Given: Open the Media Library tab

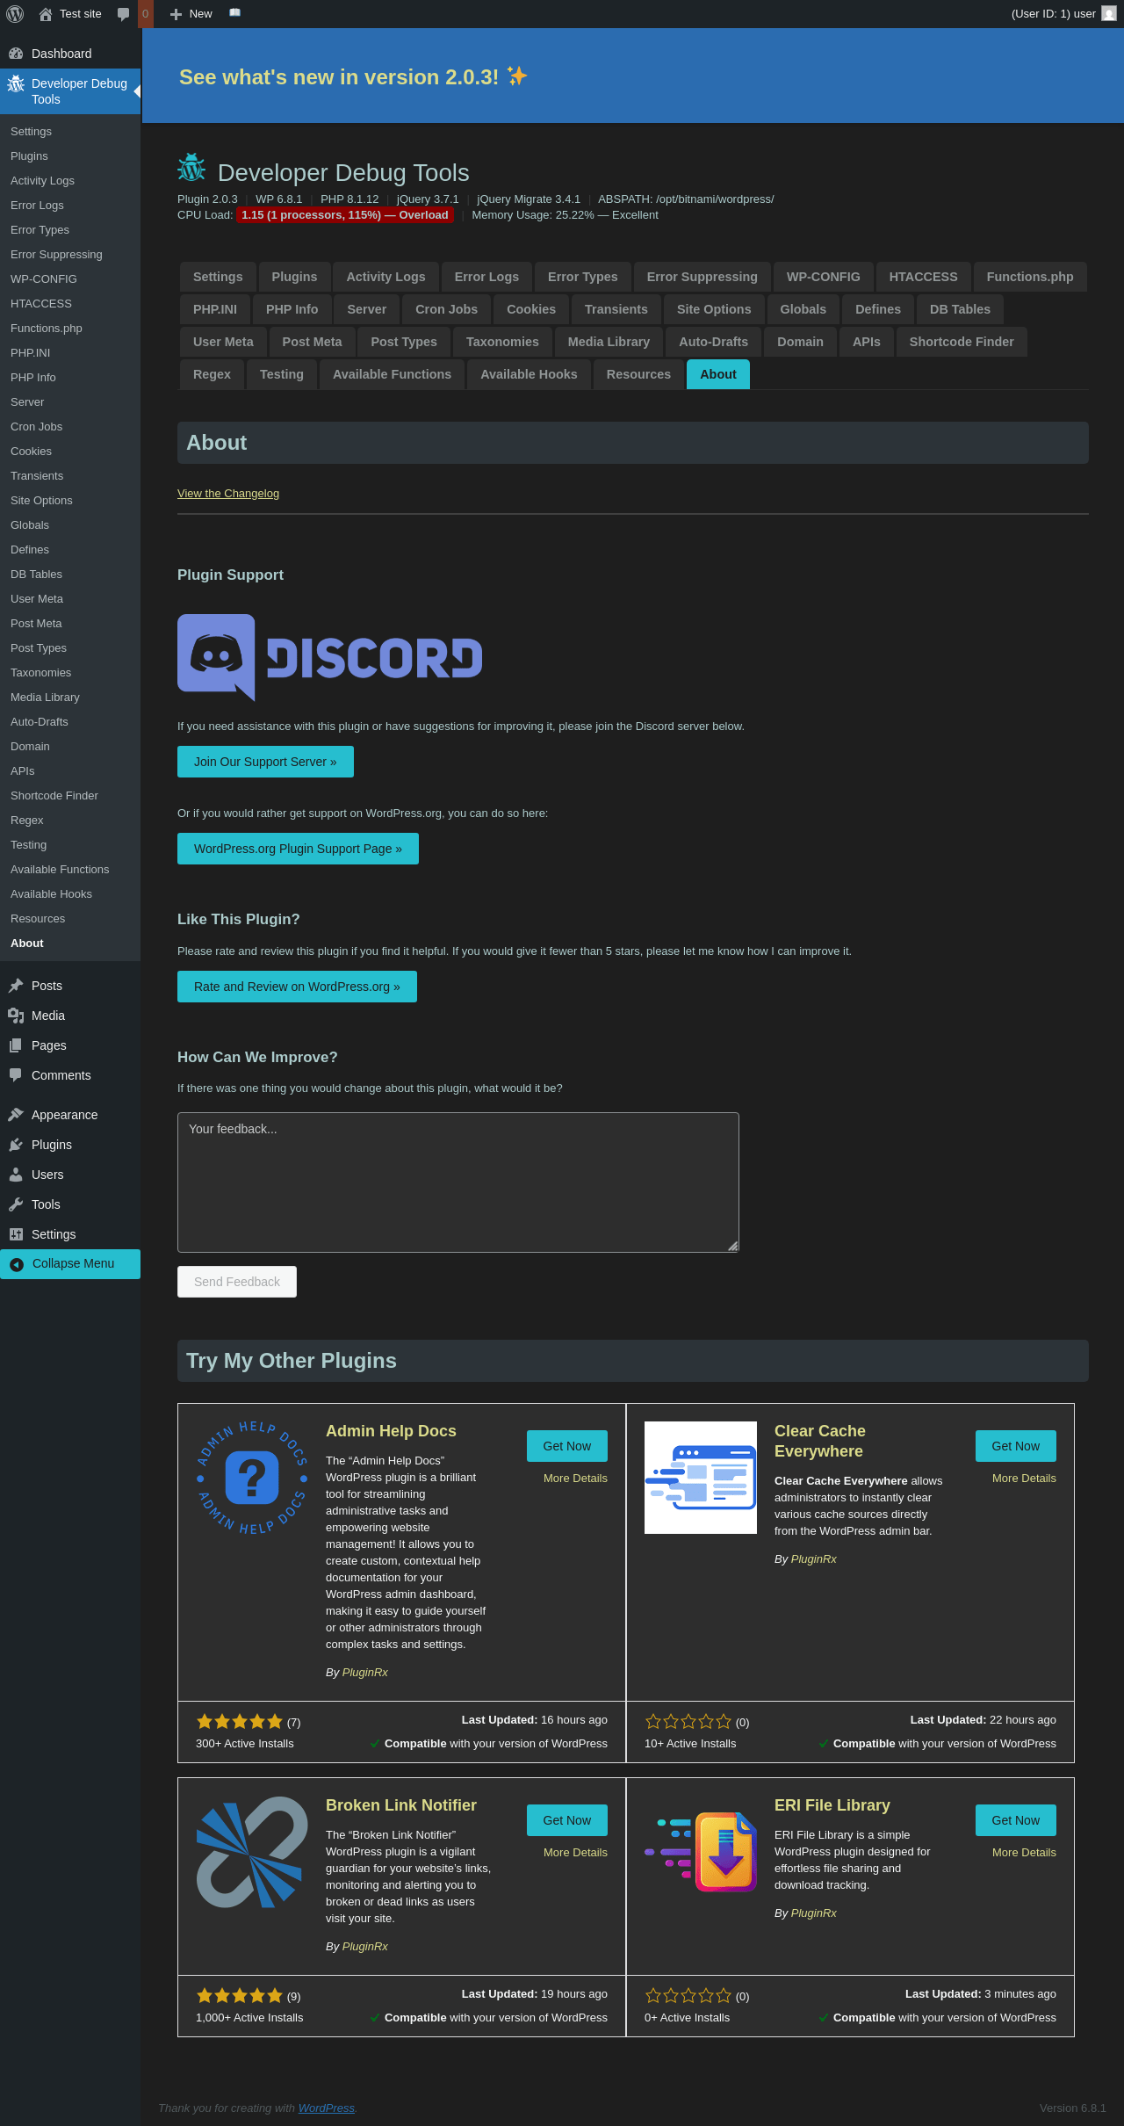Looking at the screenshot, I should (x=609, y=342).
